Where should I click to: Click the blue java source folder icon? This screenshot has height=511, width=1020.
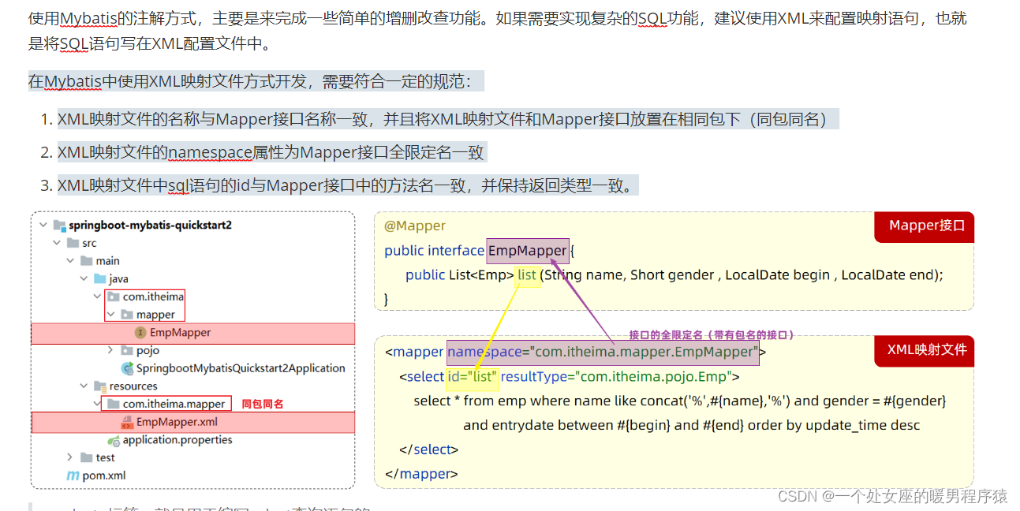(x=99, y=278)
